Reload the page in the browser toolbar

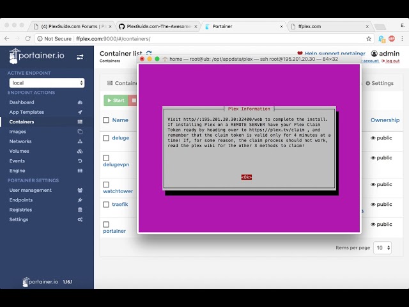tap(28, 38)
